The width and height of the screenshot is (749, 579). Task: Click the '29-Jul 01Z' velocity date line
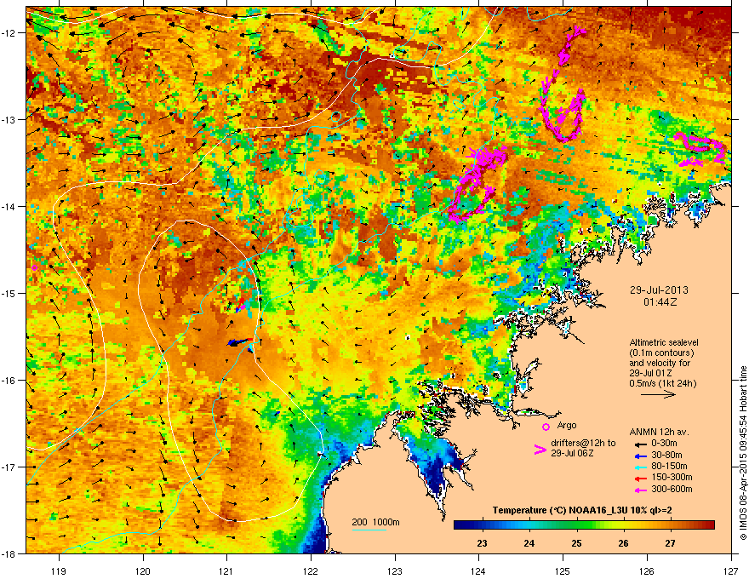651,373
